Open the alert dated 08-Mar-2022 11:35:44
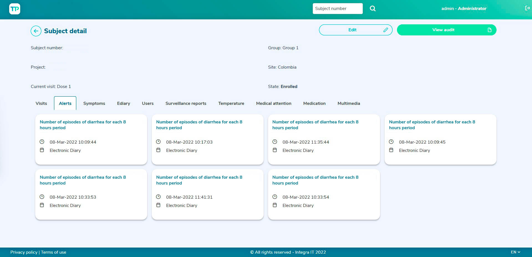Viewport: 532px width, 257px height. pyautogui.click(x=324, y=139)
